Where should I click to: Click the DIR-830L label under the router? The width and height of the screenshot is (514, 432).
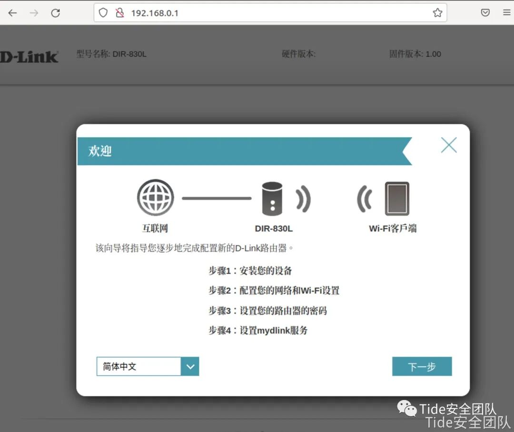274,229
